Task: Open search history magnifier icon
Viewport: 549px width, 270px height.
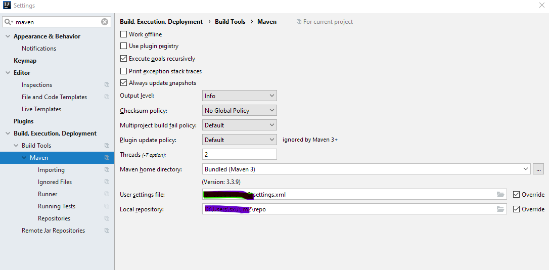Action: point(9,22)
